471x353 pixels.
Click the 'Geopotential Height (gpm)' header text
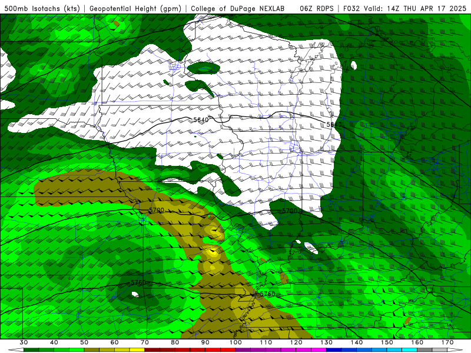tap(135, 8)
